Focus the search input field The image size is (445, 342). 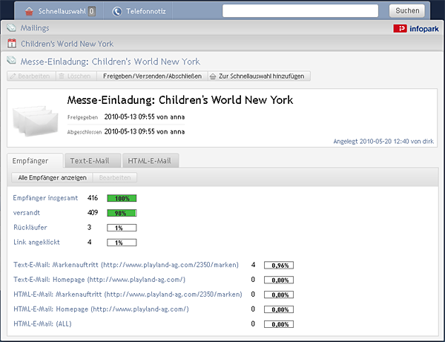pyautogui.click(x=300, y=11)
